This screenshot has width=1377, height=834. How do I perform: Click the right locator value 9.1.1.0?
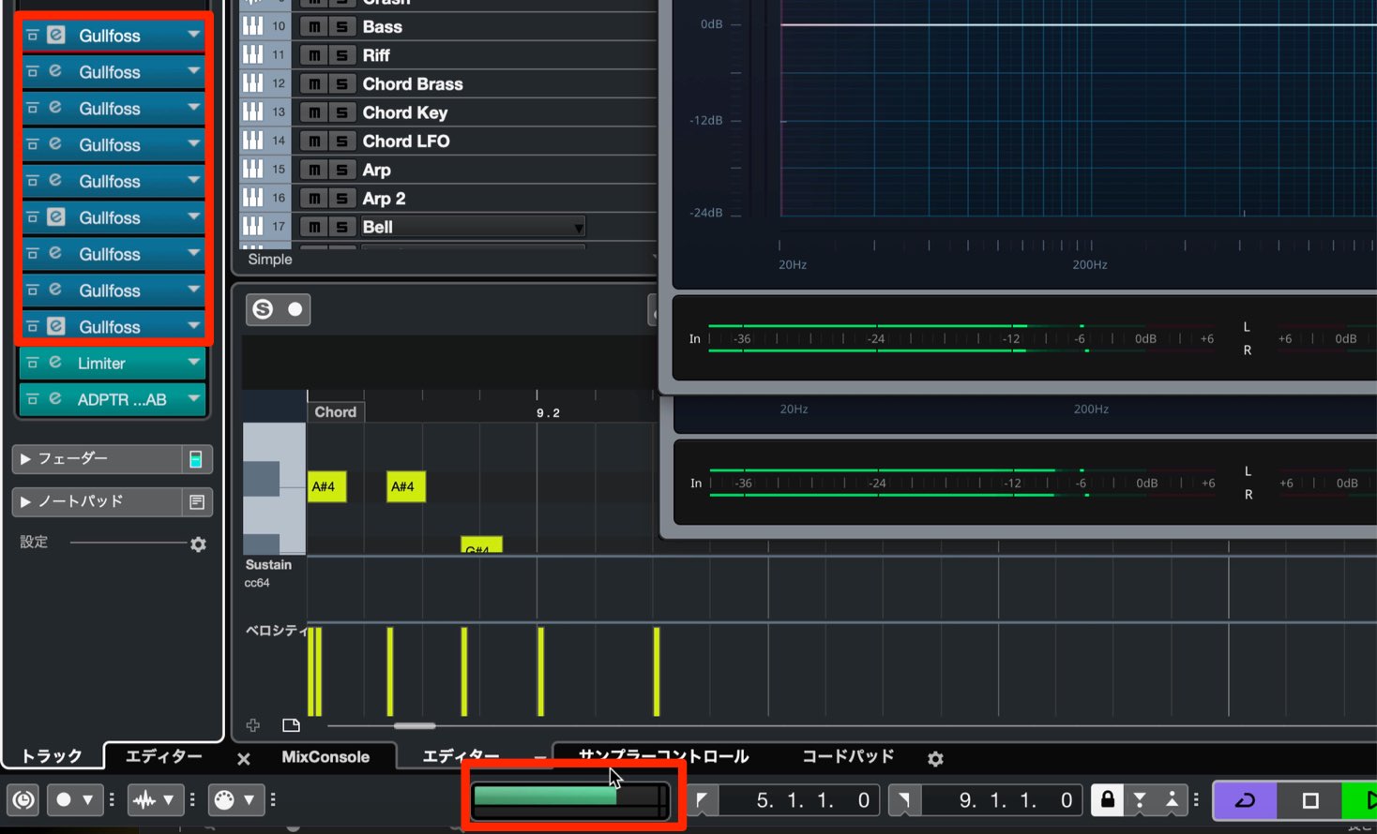click(x=1015, y=800)
